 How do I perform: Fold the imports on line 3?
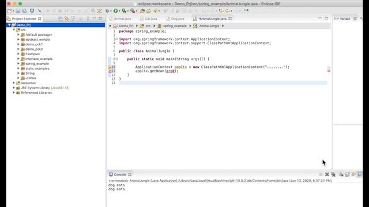pos(117,39)
